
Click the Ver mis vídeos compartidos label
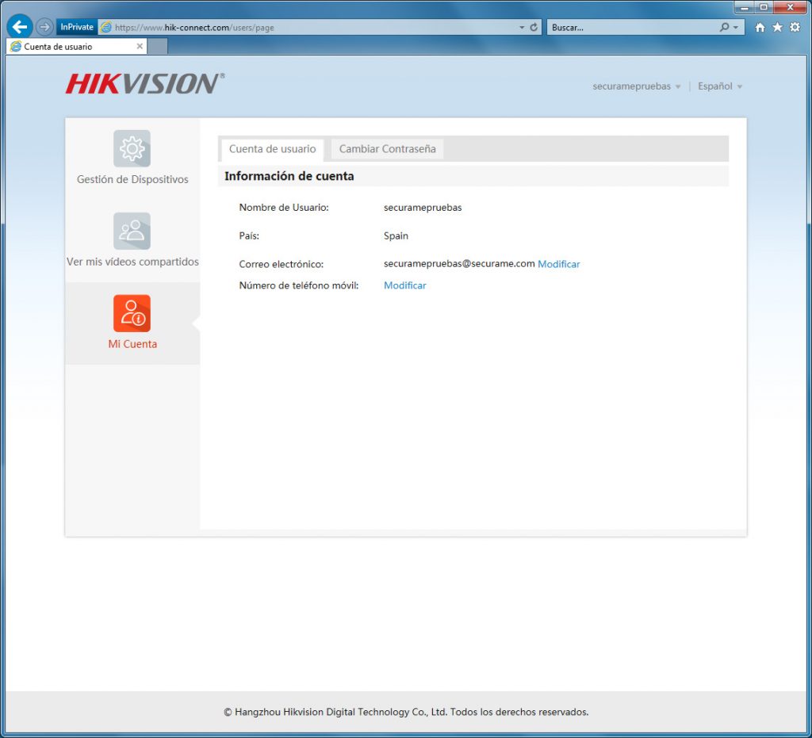pyautogui.click(x=132, y=262)
